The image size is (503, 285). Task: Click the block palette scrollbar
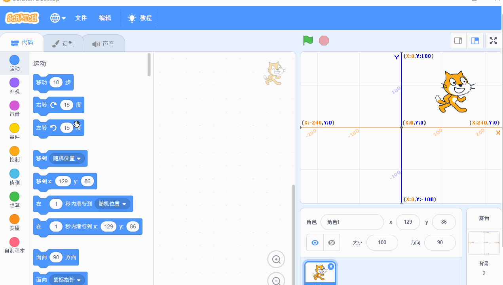[149, 65]
